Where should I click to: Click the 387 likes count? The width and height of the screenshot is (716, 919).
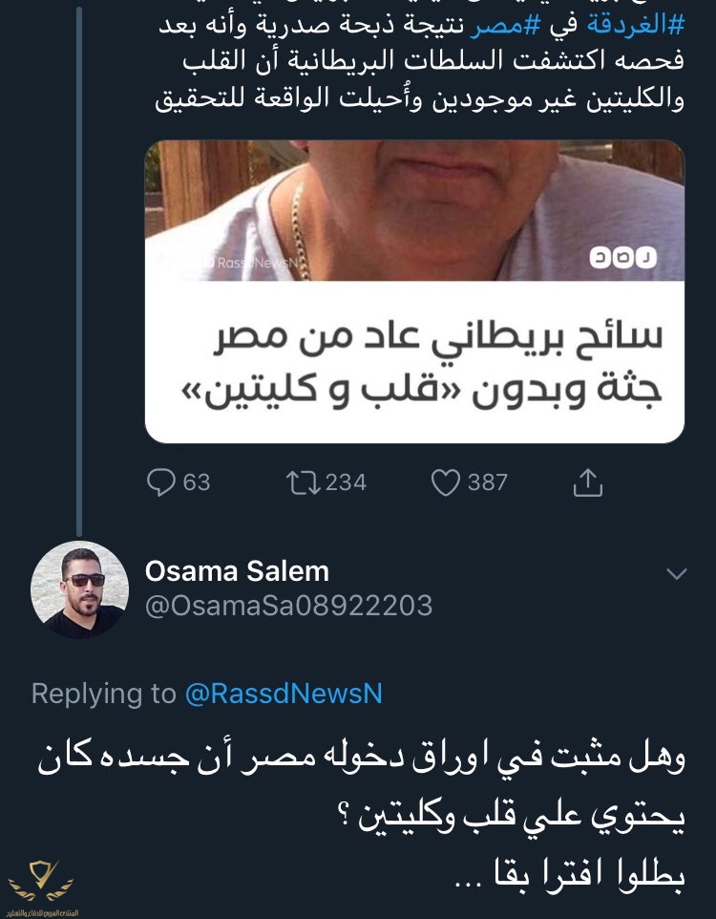coord(488,482)
